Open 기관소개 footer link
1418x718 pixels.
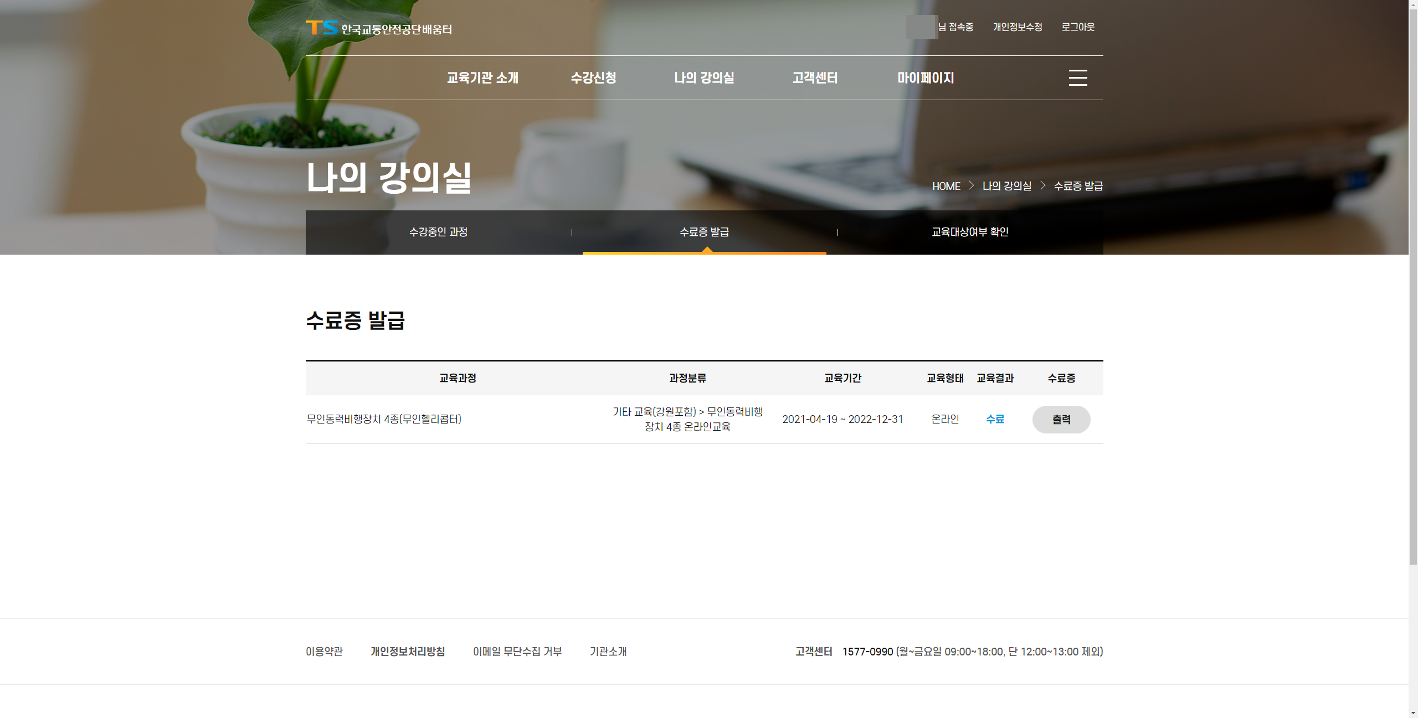point(608,652)
